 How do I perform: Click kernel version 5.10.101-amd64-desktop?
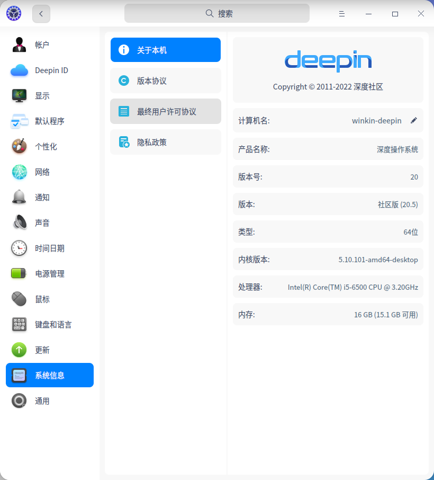click(x=378, y=260)
